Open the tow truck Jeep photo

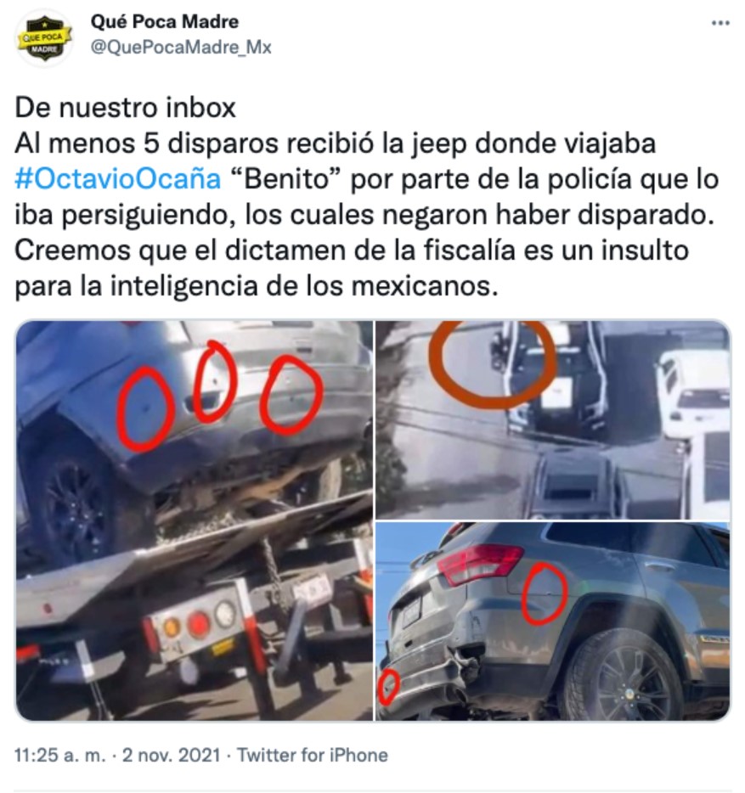[195, 520]
